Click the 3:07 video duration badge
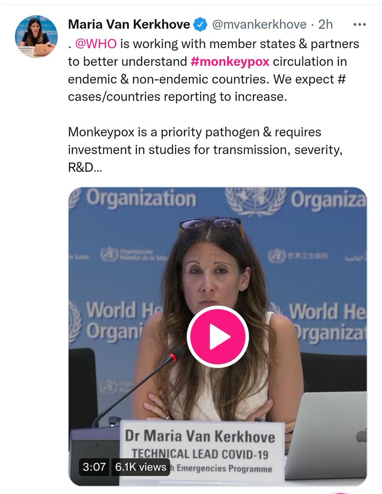382x494 pixels. click(x=94, y=467)
